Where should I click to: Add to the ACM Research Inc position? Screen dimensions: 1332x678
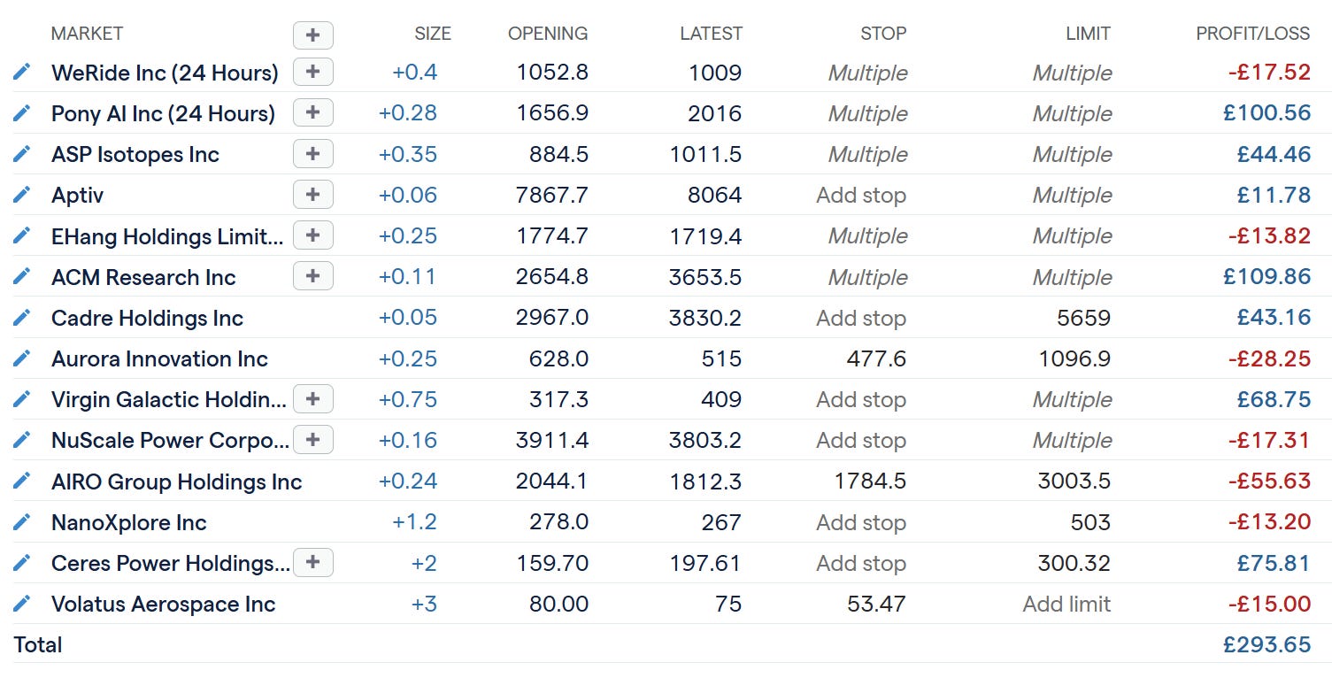pyautogui.click(x=312, y=276)
